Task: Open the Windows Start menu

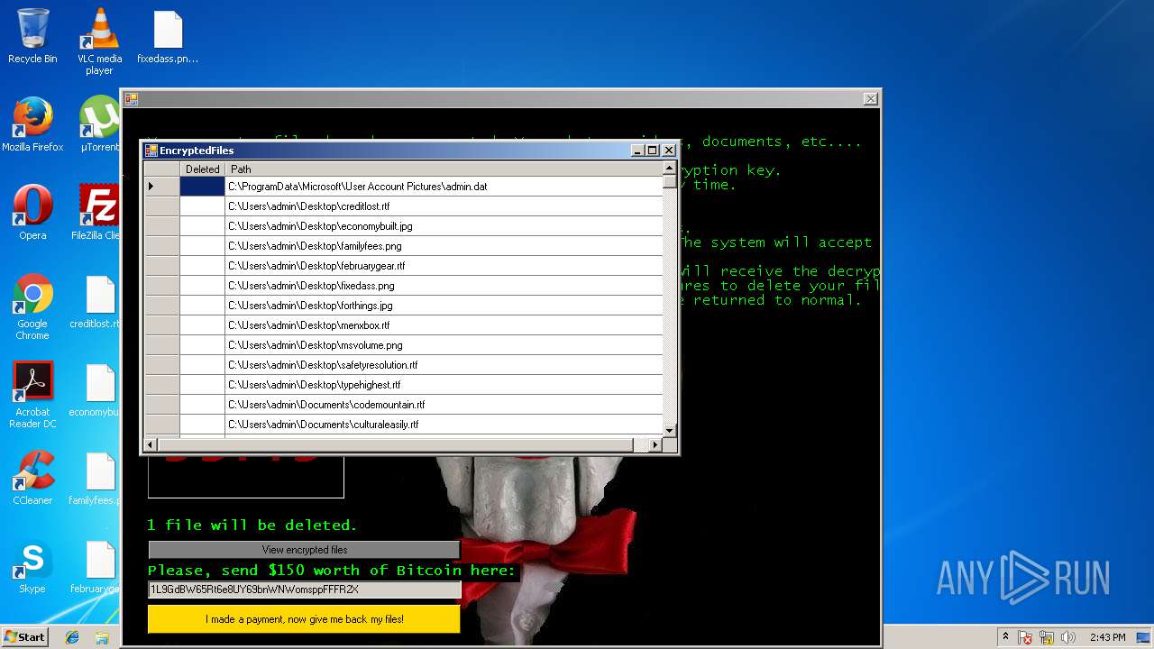Action: [25, 636]
